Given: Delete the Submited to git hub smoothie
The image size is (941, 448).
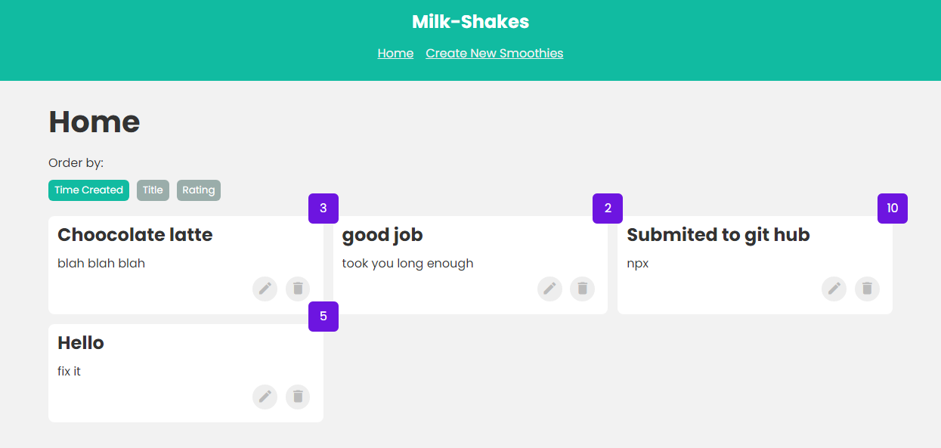Looking at the screenshot, I should (x=867, y=289).
